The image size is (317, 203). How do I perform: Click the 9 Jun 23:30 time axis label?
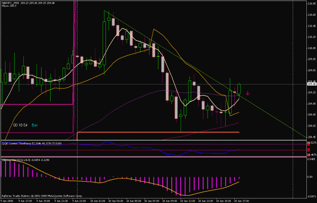[79, 201]
